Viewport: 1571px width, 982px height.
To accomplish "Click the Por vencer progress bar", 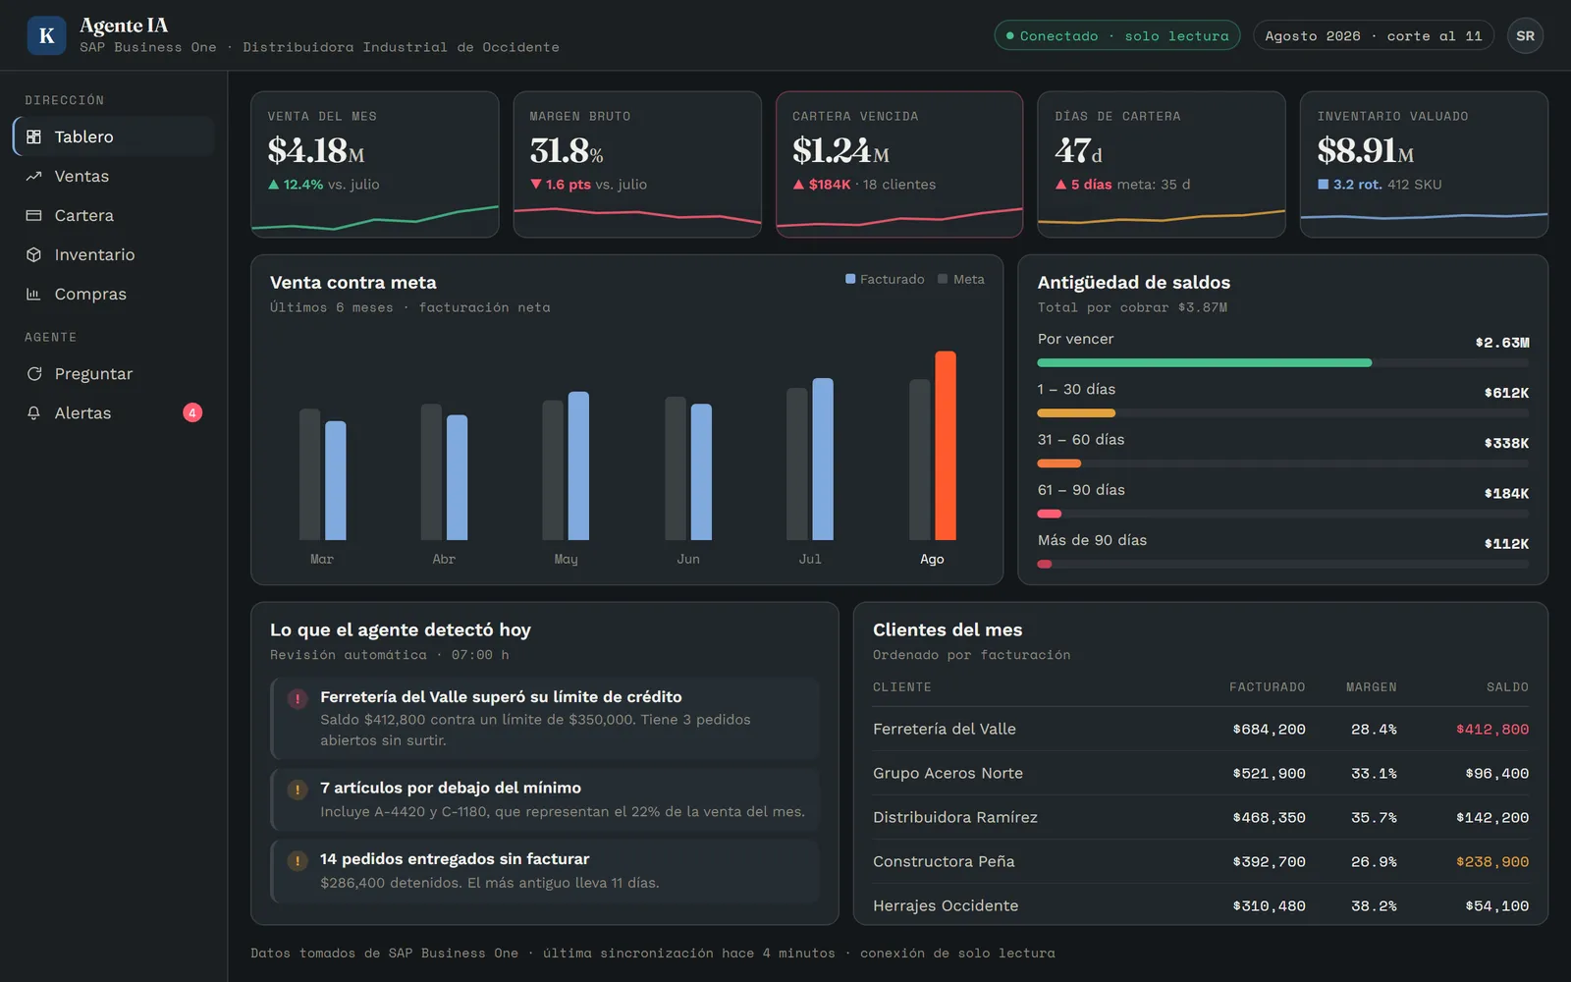I will point(1283,362).
